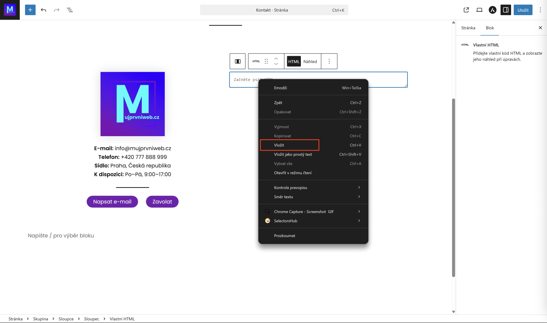Viewport: 547px width, 323px height.
Task: Click the desktop preview device icon
Action: (x=479, y=10)
